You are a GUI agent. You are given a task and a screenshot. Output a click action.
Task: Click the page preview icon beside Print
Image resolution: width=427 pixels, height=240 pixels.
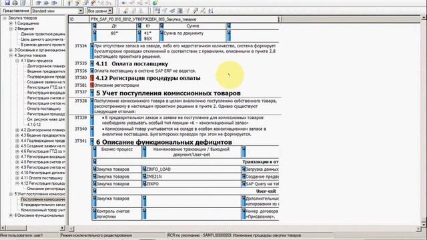pos(23,3)
